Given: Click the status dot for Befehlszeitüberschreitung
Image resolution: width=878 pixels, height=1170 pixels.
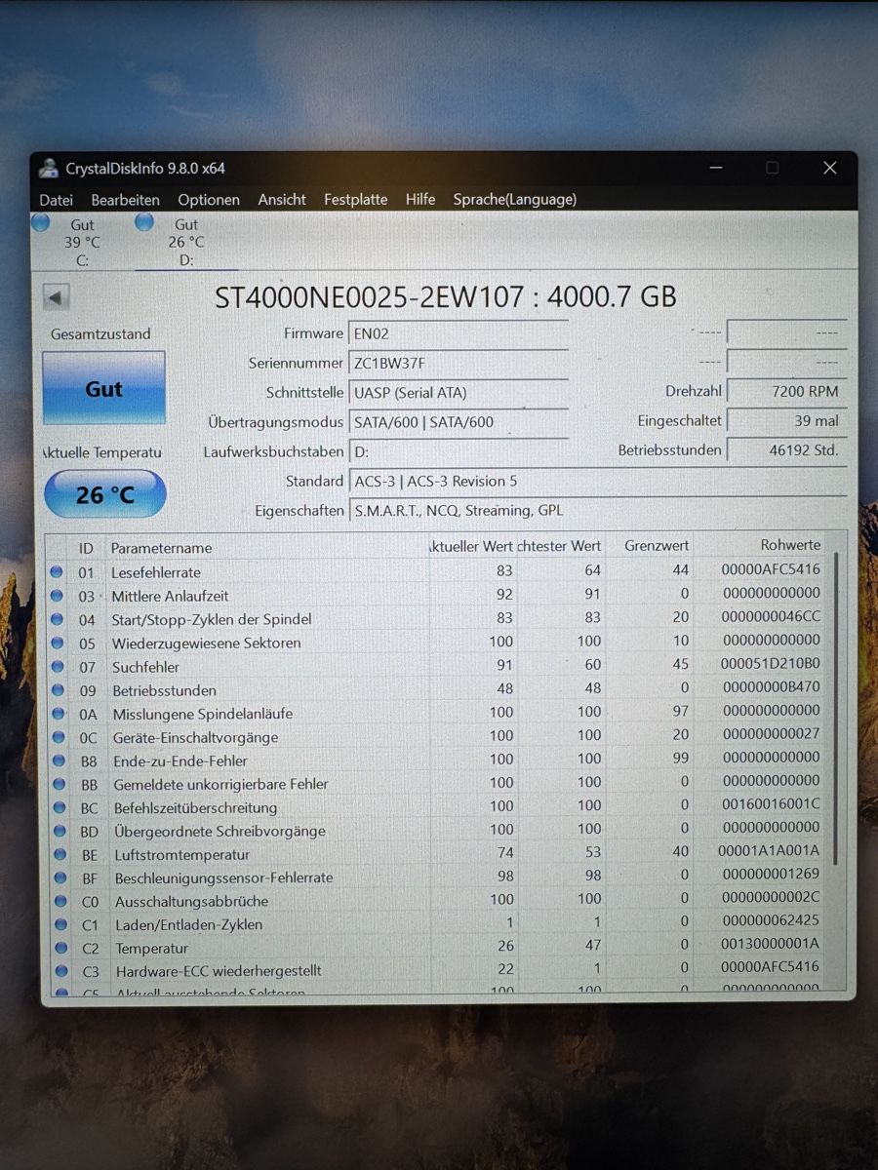Looking at the screenshot, I should coord(58,807).
